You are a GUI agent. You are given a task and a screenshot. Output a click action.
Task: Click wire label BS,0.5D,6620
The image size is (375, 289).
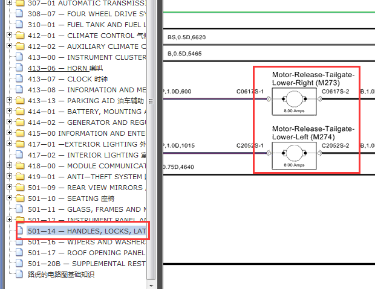tap(186, 37)
